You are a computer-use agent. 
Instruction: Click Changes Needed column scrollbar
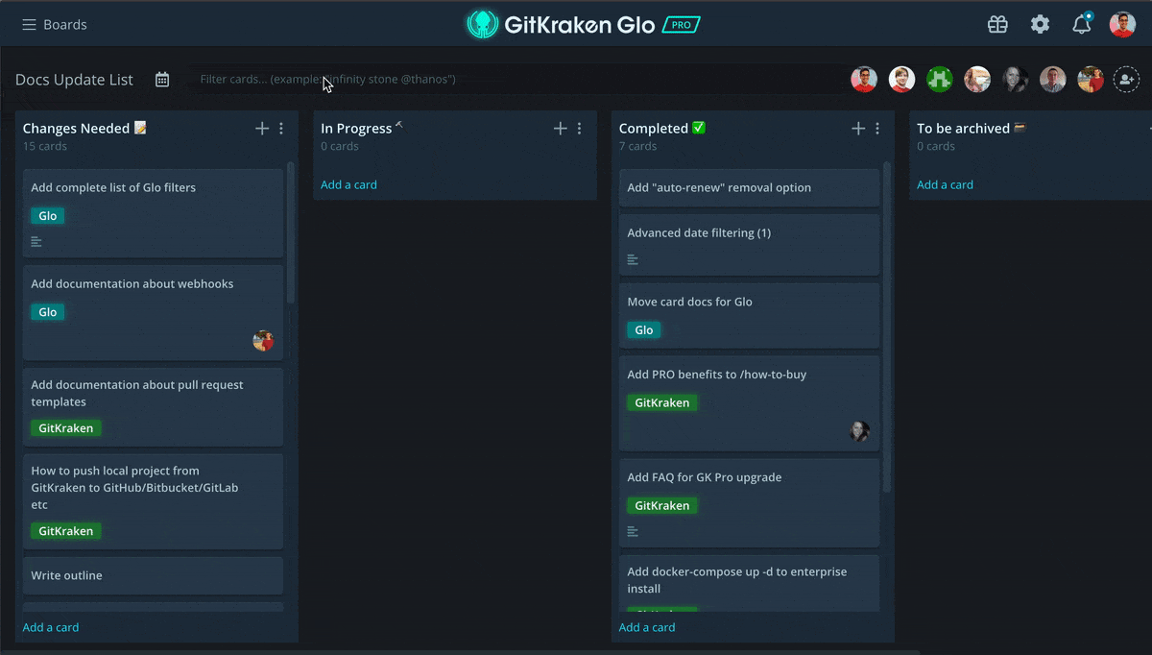coord(290,232)
